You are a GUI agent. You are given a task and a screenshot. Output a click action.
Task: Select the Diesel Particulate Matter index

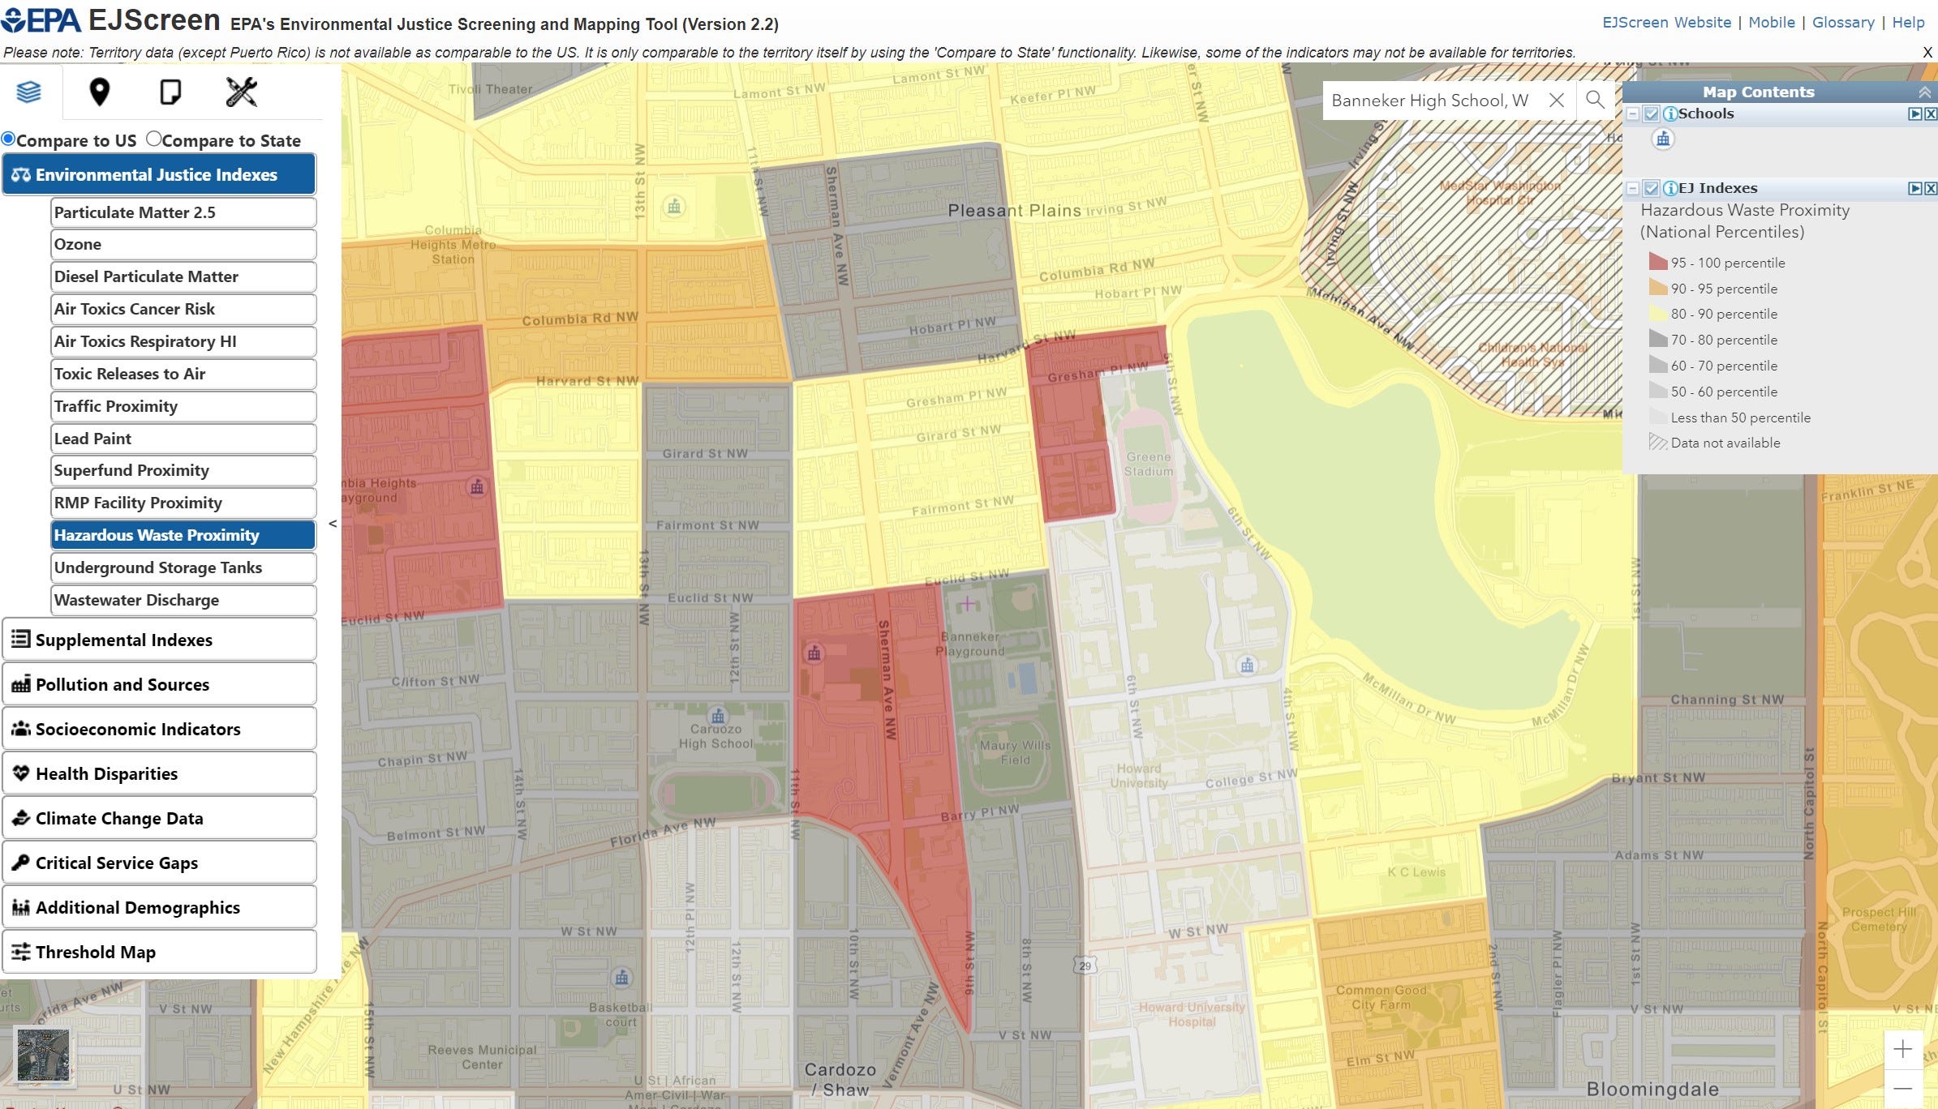183,276
